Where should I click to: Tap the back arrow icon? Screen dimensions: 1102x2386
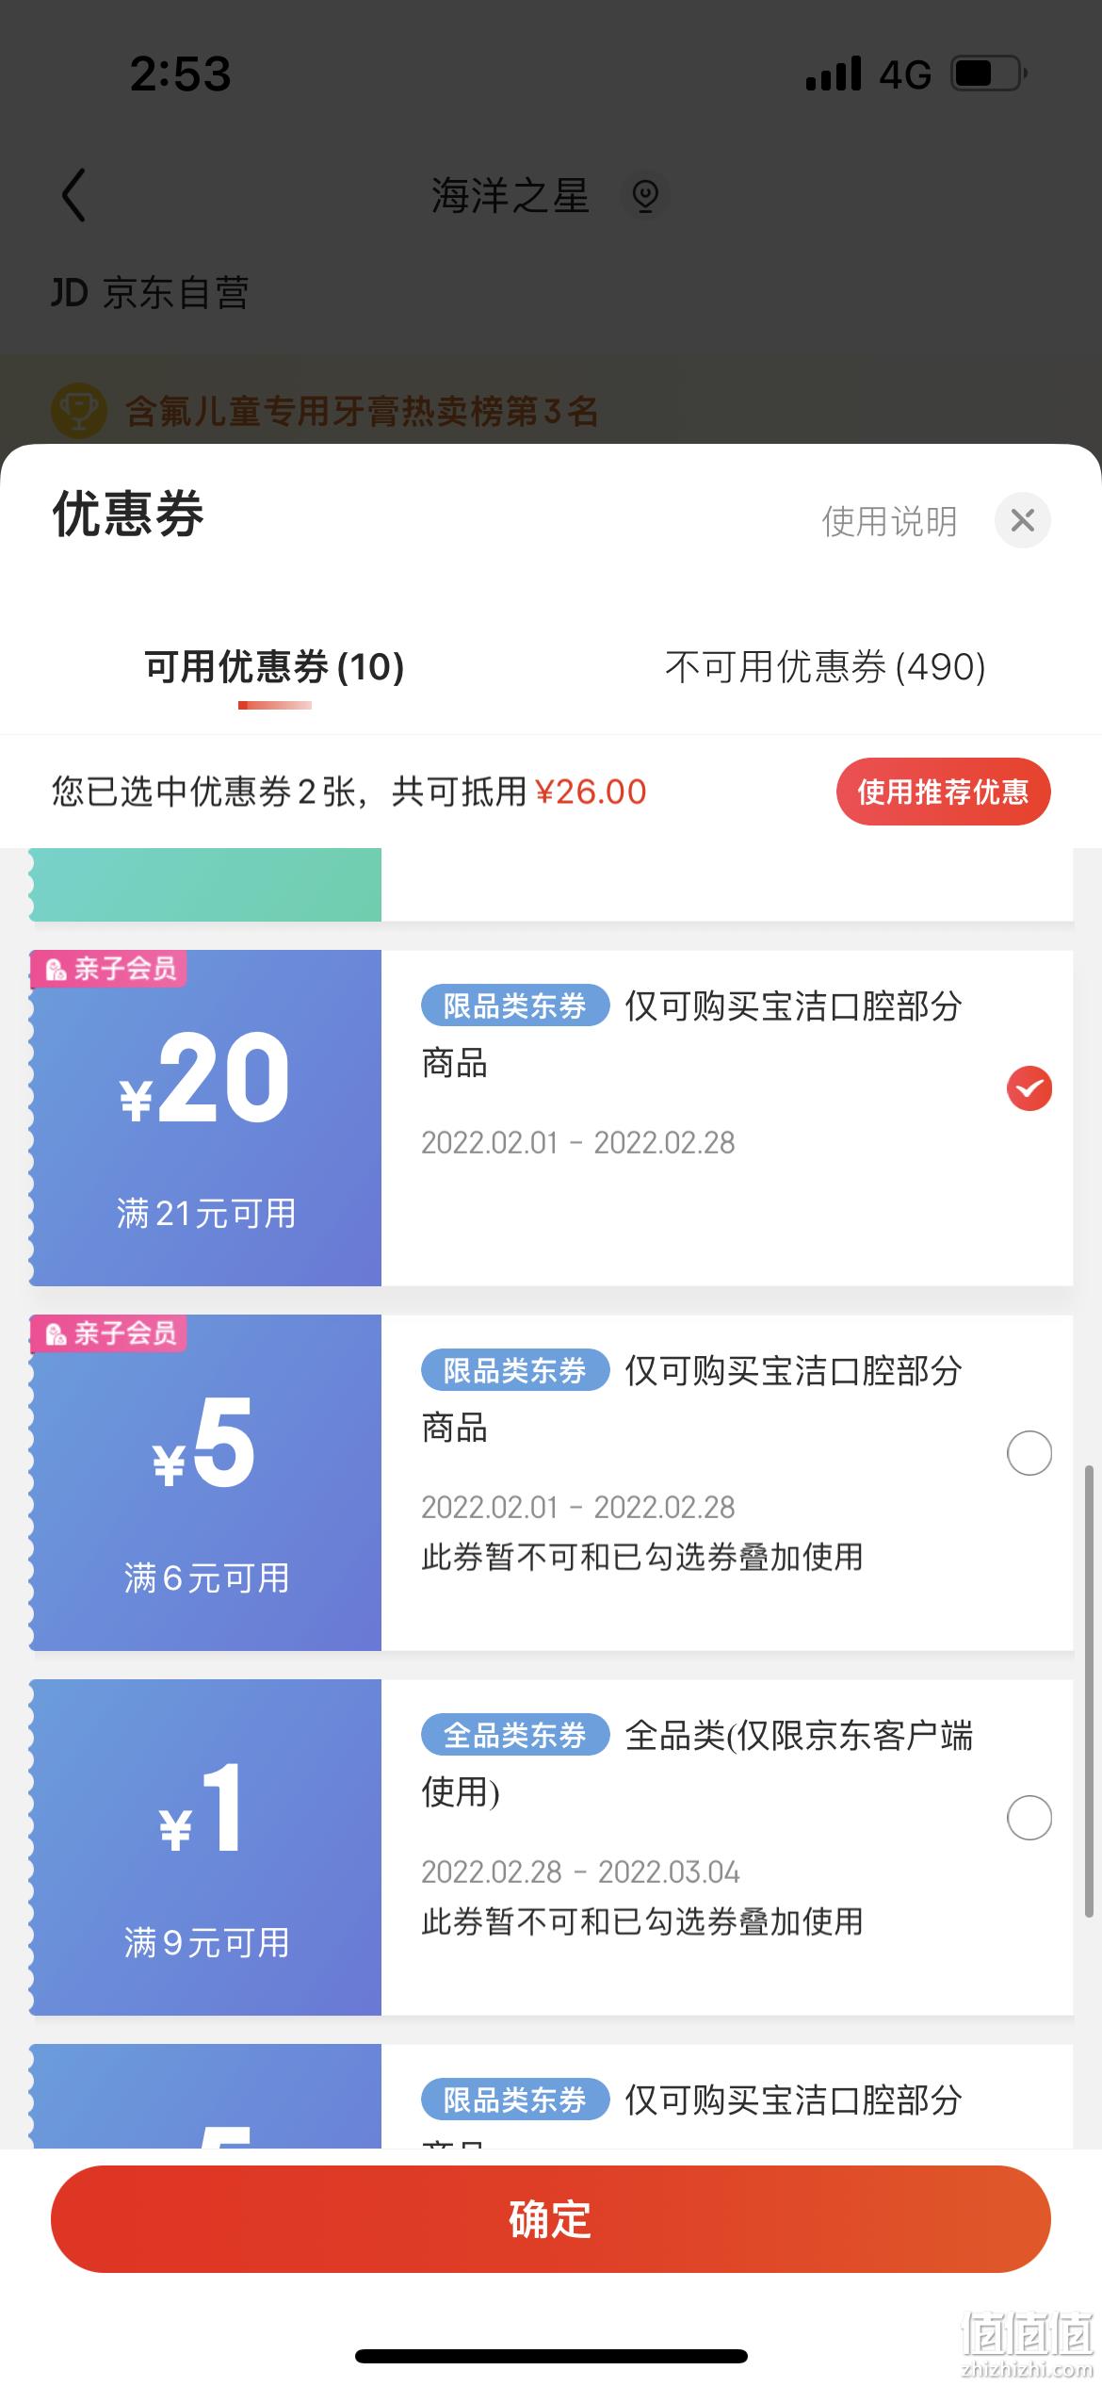[x=73, y=195]
